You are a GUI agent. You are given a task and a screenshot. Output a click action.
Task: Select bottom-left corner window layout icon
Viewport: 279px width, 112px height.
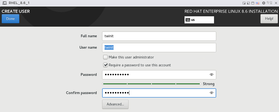[x=248, y=3]
